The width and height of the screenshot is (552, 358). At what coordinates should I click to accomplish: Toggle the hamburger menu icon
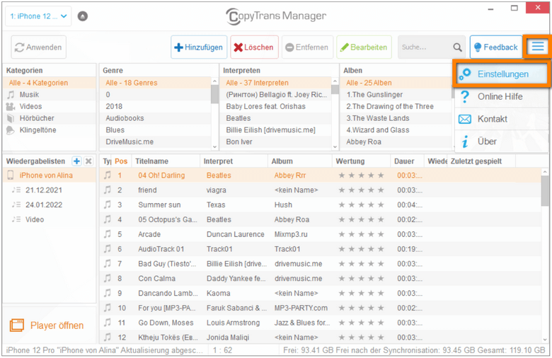point(538,46)
